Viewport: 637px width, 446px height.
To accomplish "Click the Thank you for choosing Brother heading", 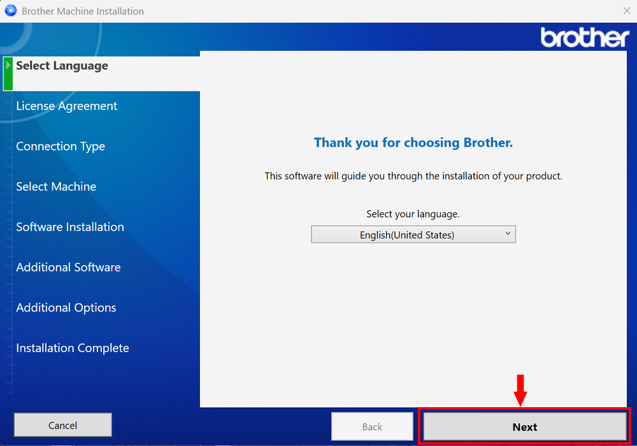I will [x=413, y=143].
